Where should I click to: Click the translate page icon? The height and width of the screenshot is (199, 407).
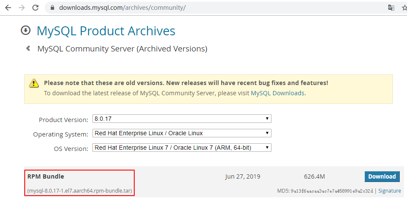(x=391, y=8)
